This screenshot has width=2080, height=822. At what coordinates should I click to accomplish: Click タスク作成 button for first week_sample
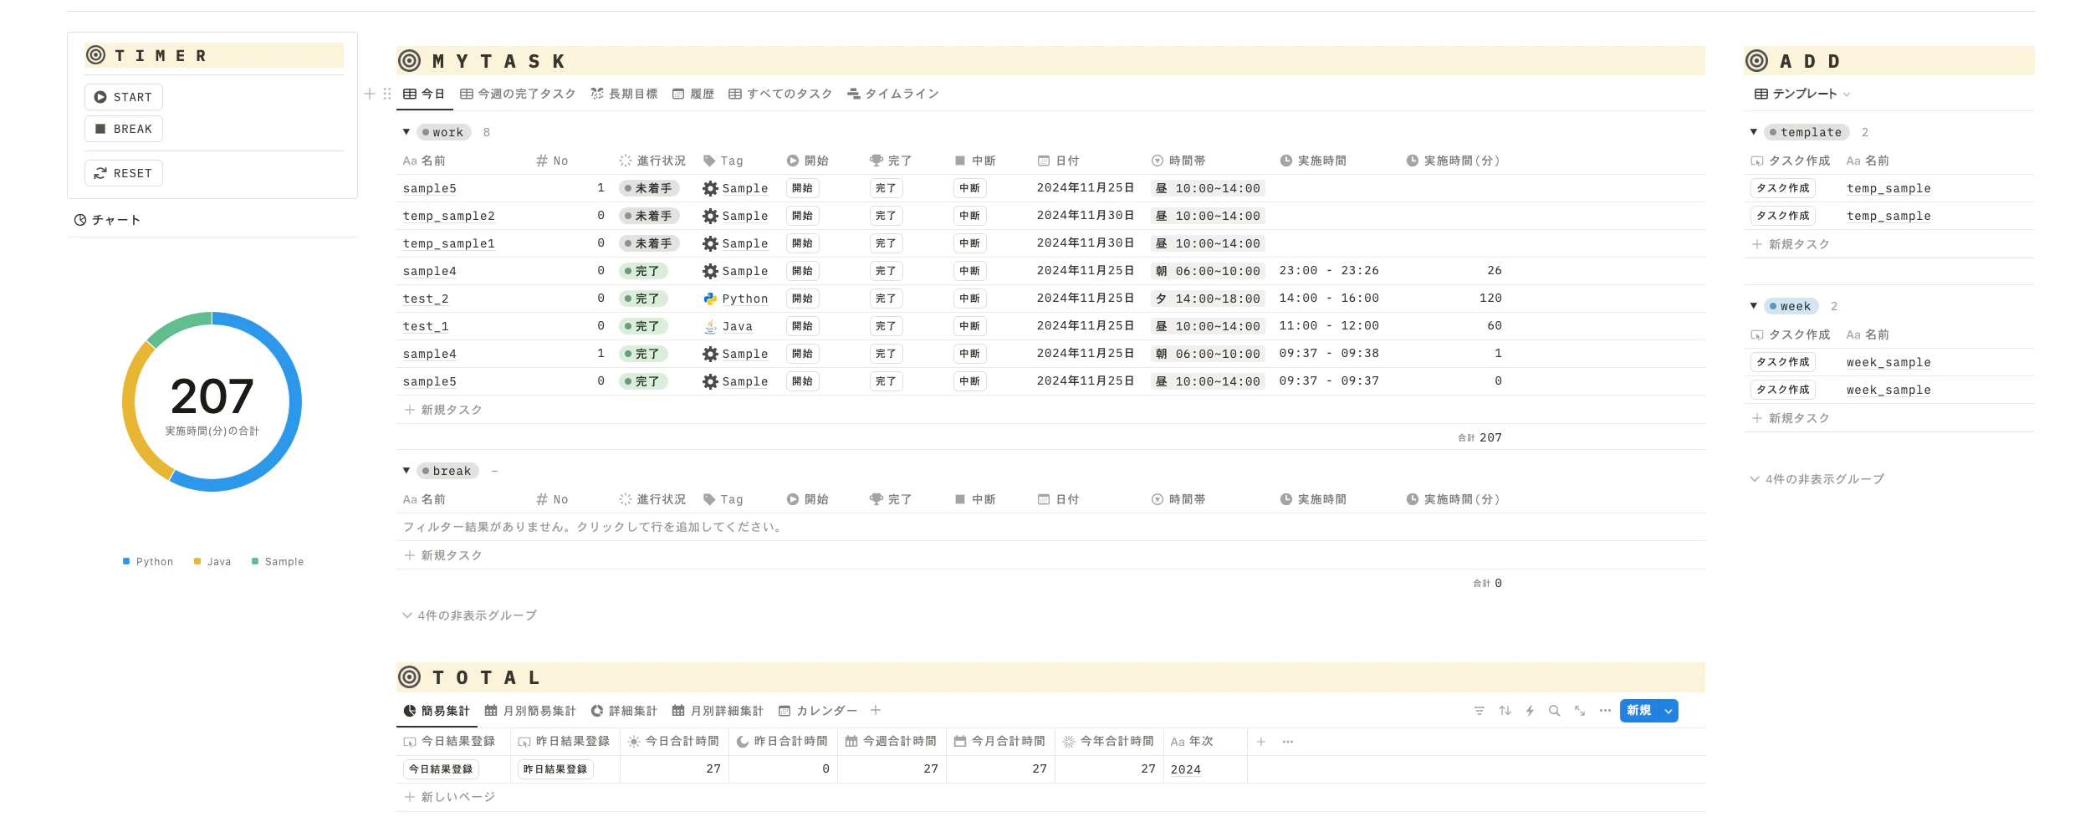1783,362
